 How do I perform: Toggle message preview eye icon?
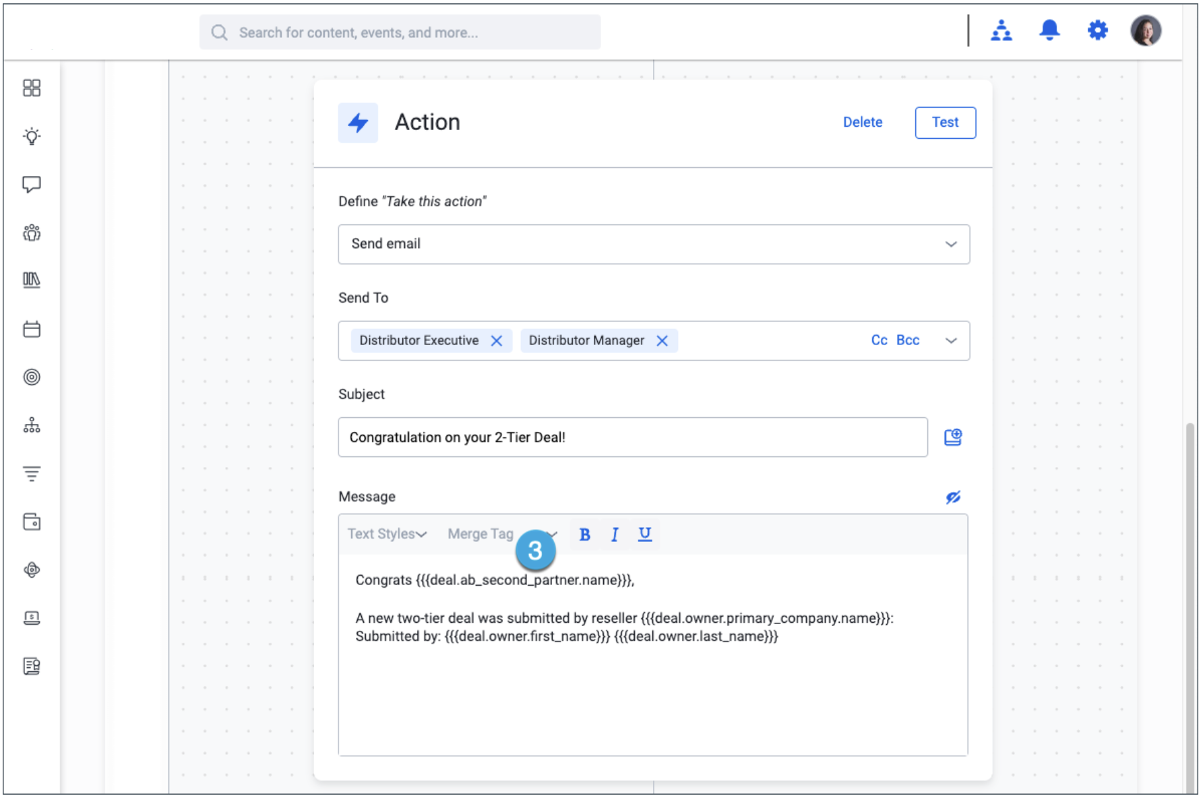tap(953, 497)
